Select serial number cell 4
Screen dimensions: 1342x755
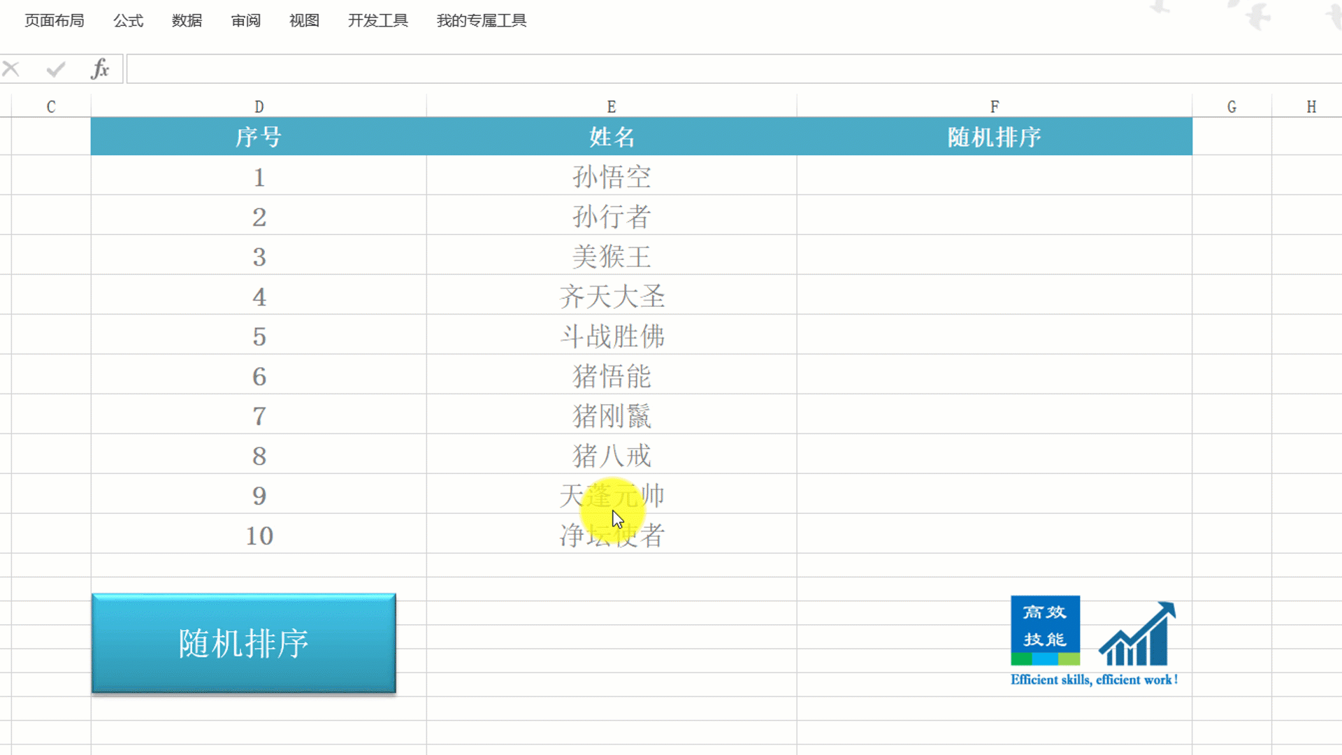(x=259, y=296)
